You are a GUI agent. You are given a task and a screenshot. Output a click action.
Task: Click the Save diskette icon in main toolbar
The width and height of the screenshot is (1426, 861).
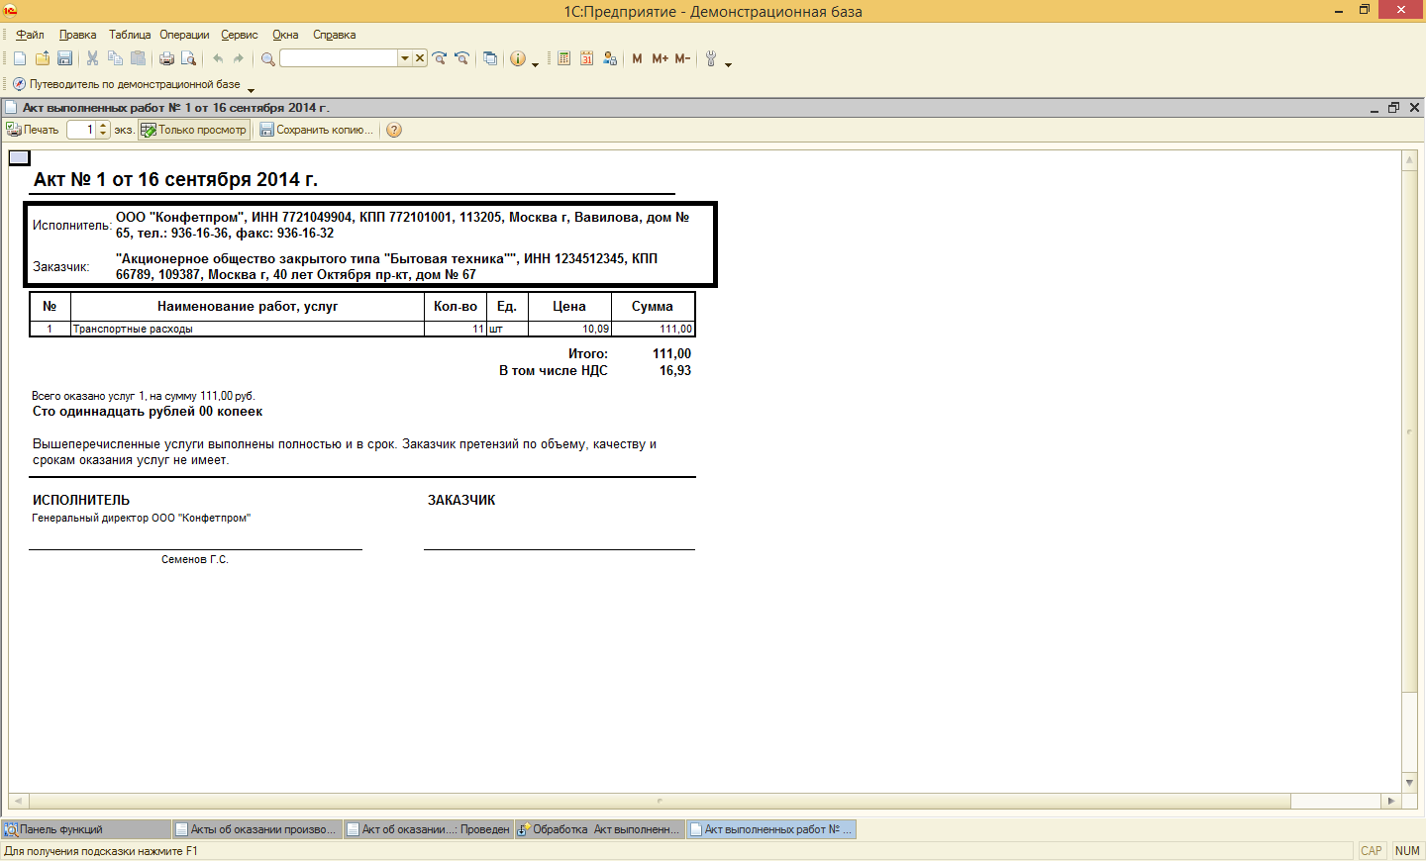(x=64, y=58)
